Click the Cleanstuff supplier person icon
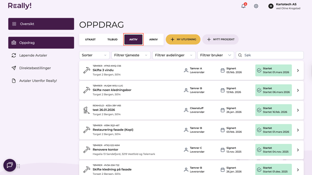Screen dimensions: 312x175 pyautogui.click(x=186, y=110)
